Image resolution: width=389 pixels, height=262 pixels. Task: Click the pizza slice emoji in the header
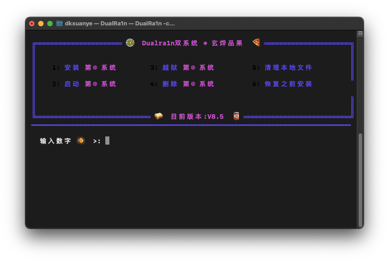(x=256, y=43)
